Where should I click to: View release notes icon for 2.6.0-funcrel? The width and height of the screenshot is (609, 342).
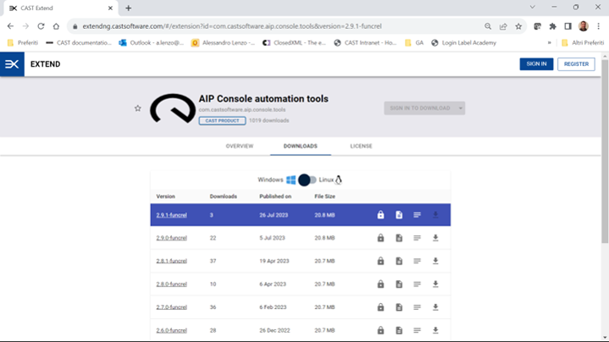click(x=417, y=330)
